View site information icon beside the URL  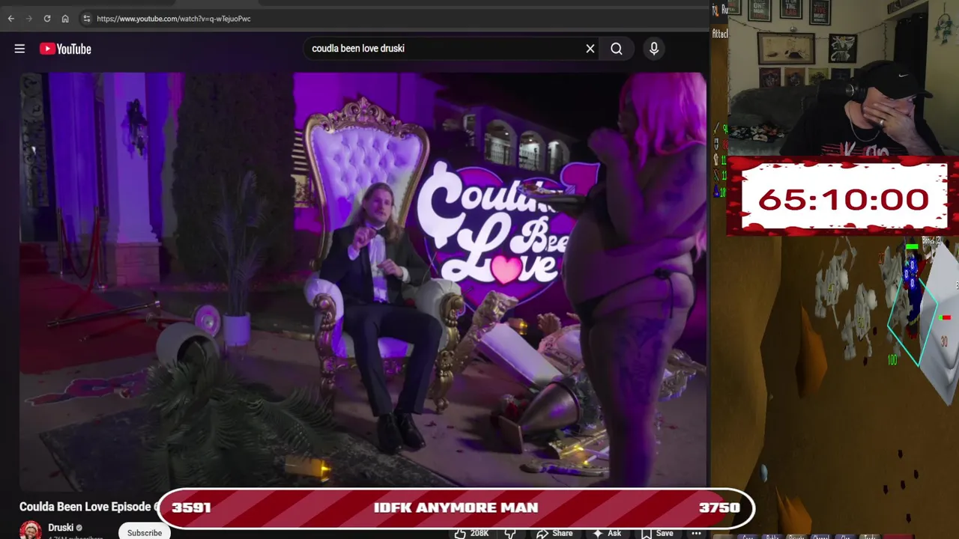[x=86, y=19]
